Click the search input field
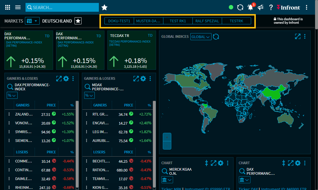The image size is (318, 190). click(x=62, y=7)
